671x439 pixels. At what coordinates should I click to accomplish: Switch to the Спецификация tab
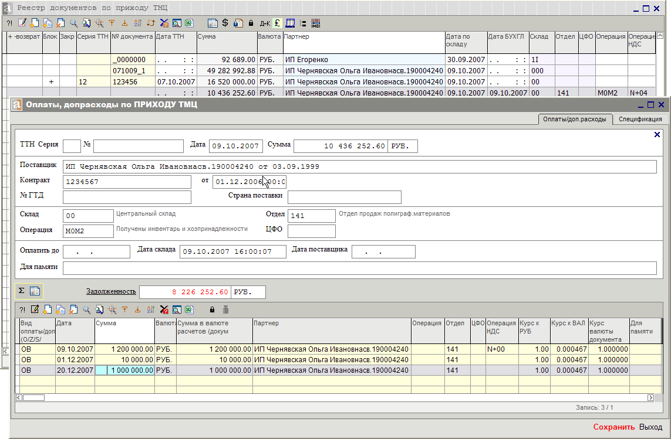pyautogui.click(x=640, y=119)
